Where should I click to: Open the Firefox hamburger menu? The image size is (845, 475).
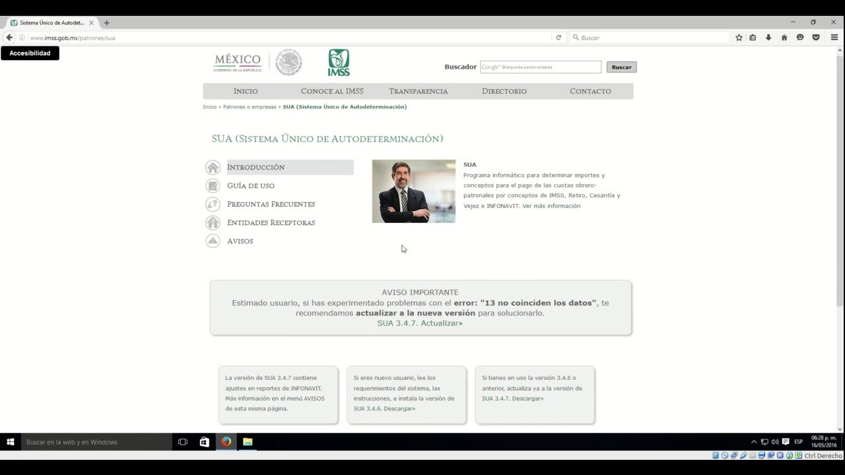834,38
